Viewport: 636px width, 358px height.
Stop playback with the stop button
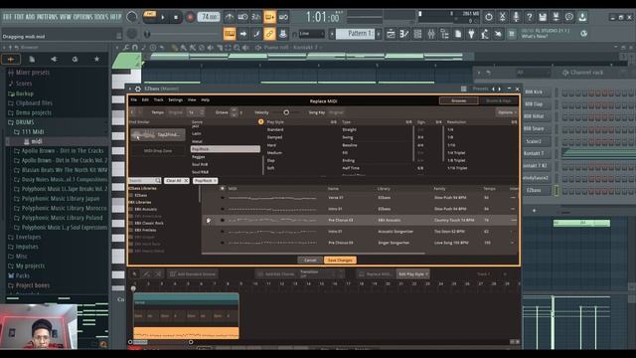coord(176,17)
